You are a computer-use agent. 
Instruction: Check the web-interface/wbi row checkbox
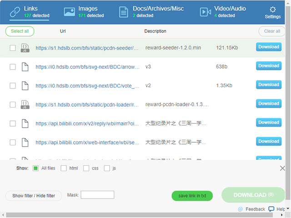point(13,142)
